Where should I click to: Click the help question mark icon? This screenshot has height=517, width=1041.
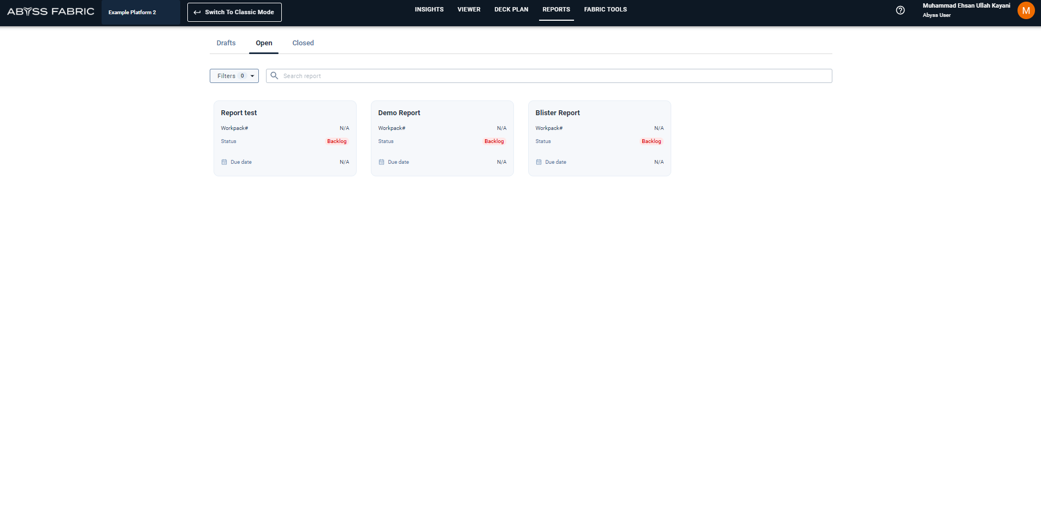(900, 10)
